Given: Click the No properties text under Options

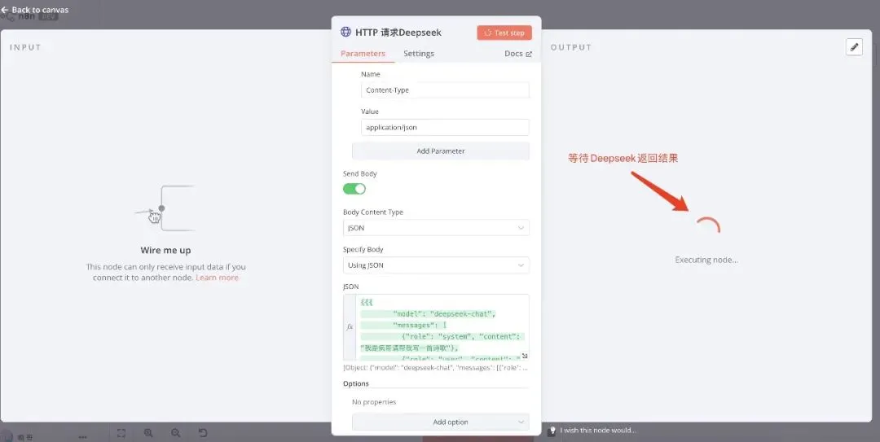Looking at the screenshot, I should click(374, 402).
